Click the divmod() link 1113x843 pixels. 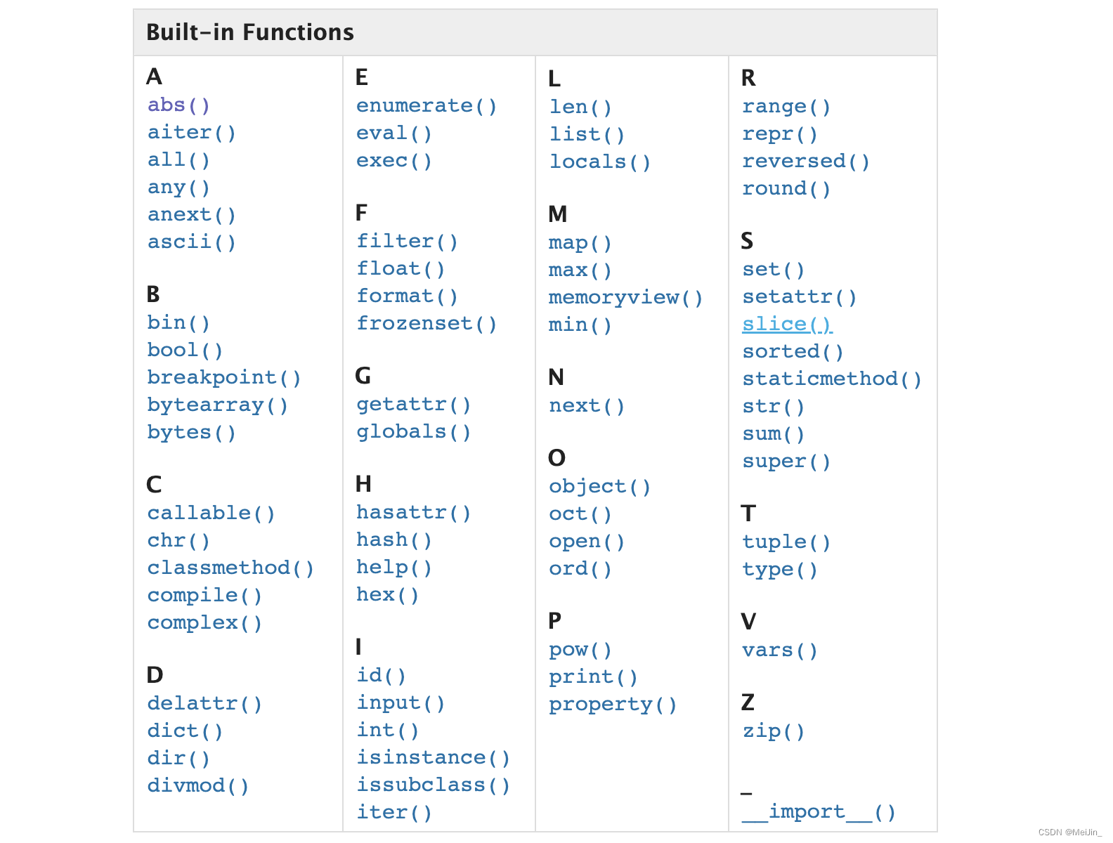[197, 785]
